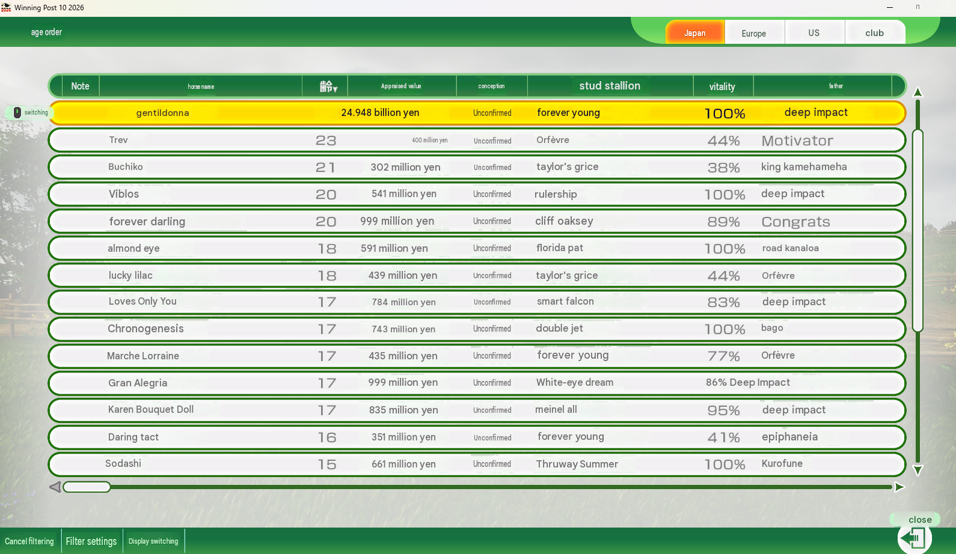Click the vitality column header
The width and height of the screenshot is (956, 554).
(722, 87)
